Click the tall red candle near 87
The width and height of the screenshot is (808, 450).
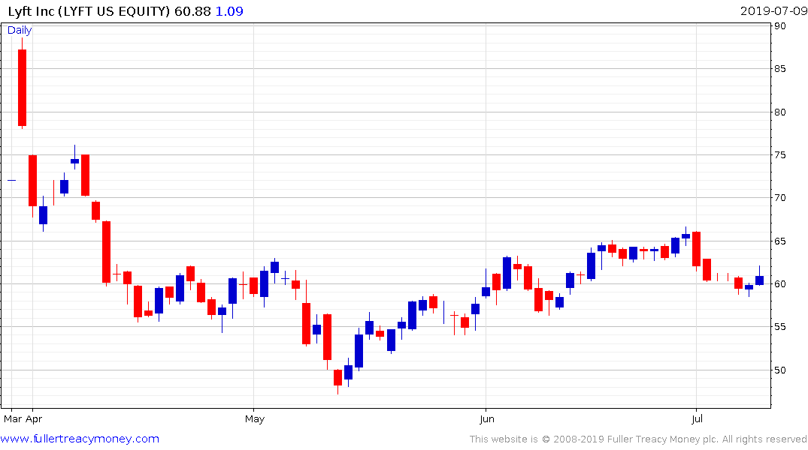pos(22,88)
